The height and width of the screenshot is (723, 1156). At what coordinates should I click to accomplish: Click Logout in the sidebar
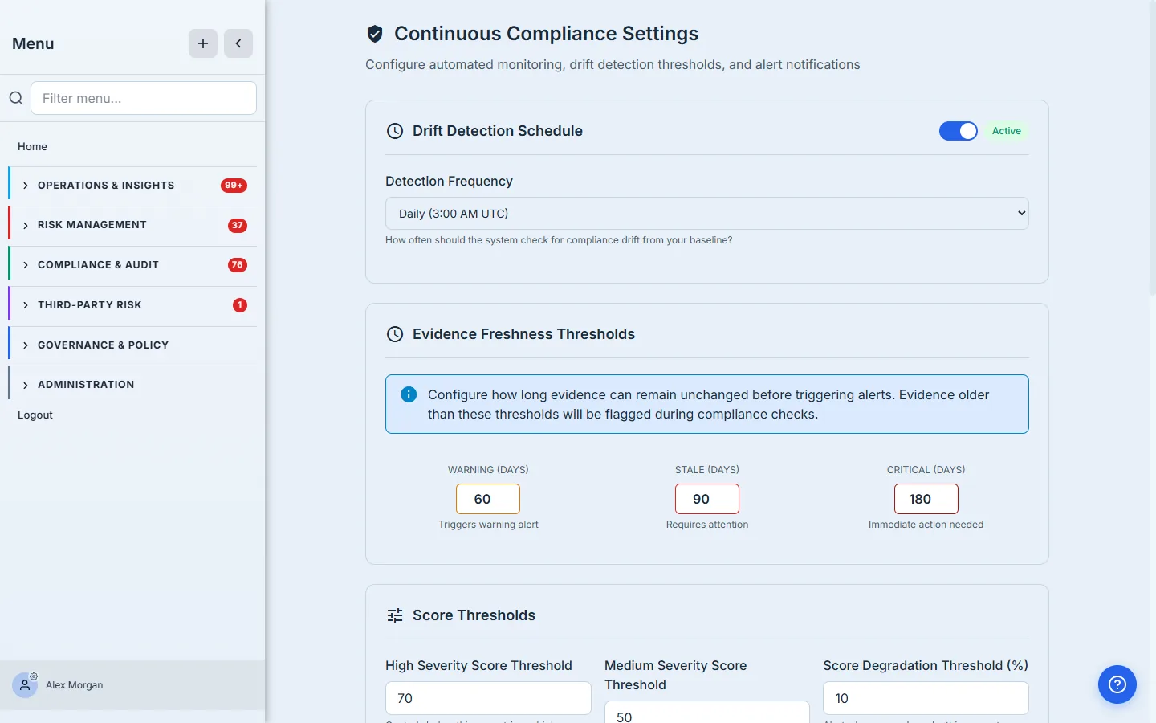click(x=35, y=415)
